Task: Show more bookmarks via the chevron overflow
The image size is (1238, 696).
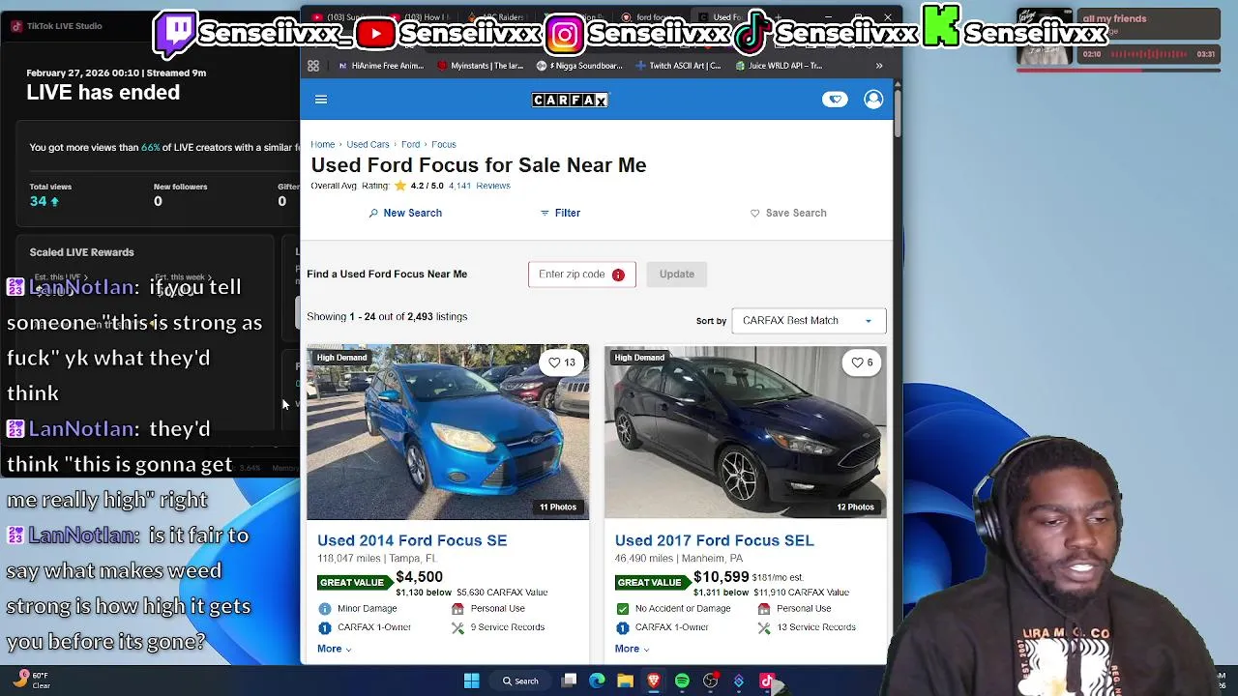Action: coord(879,66)
